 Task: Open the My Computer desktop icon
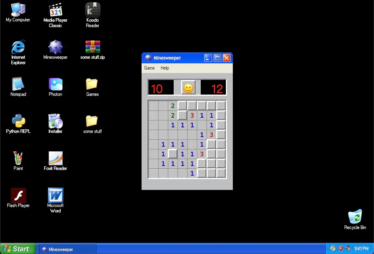[x=18, y=12]
